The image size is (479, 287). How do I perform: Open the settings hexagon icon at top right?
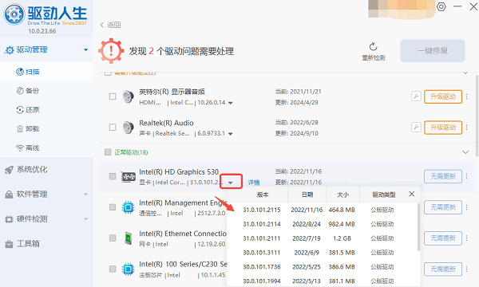point(441,6)
